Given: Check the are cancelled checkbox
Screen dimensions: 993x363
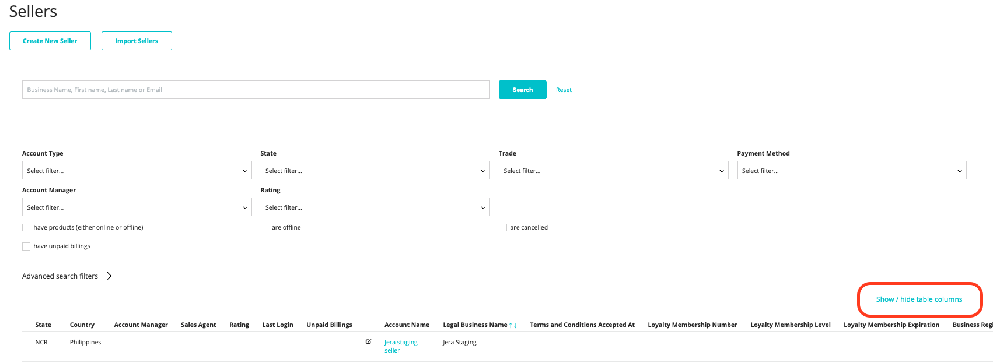Looking at the screenshot, I should pos(503,228).
